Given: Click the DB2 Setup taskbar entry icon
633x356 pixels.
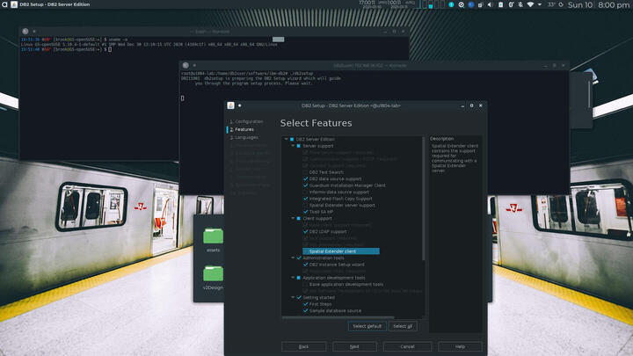Looking at the screenshot, I should [14, 4].
